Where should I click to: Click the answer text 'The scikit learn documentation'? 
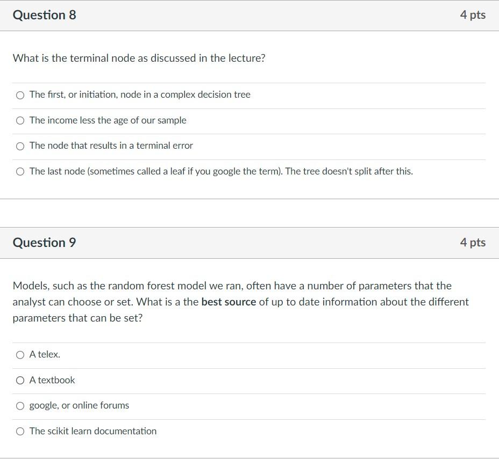[93, 431]
